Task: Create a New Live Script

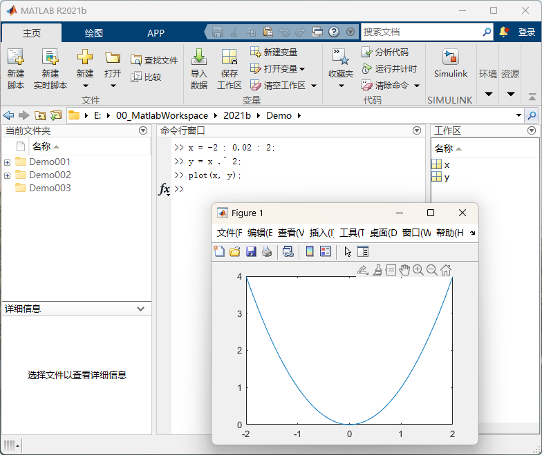Action: pos(50,68)
